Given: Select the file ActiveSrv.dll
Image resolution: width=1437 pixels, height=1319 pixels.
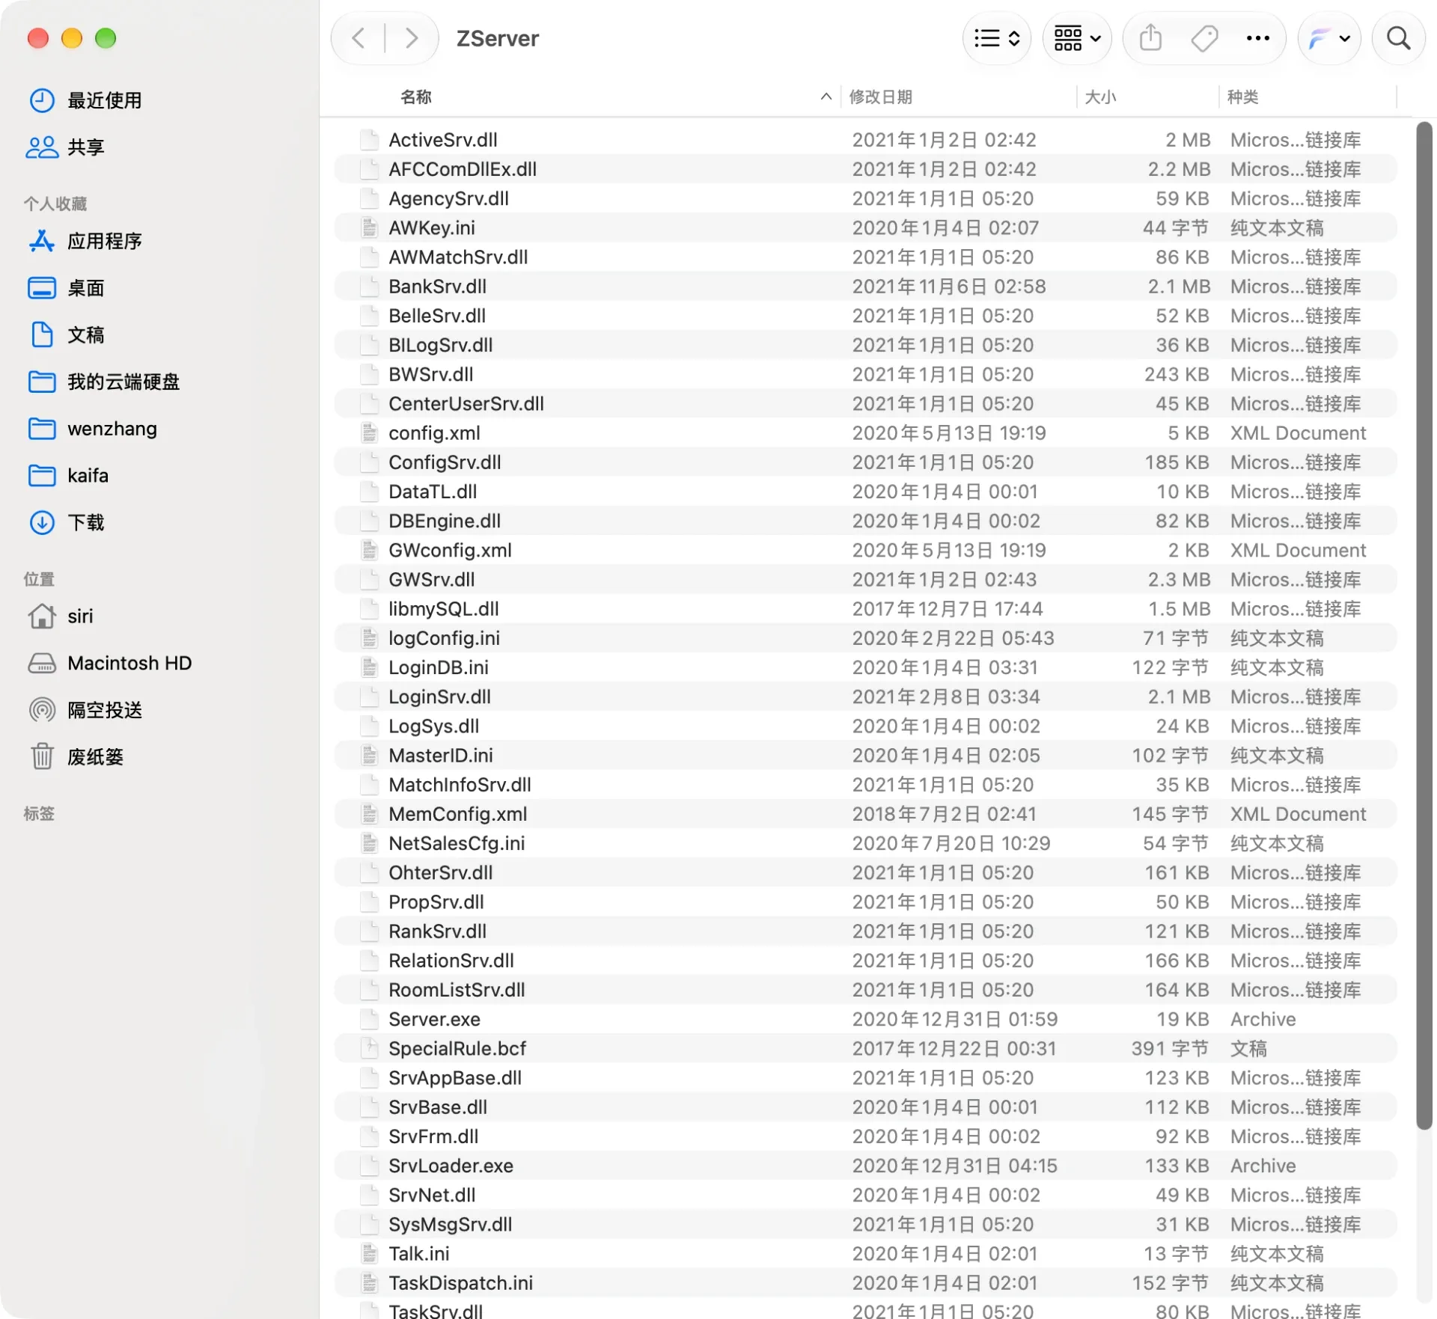Looking at the screenshot, I should coord(865,140).
